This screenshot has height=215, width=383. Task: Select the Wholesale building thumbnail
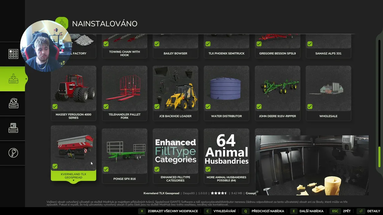pyautogui.click(x=328, y=88)
